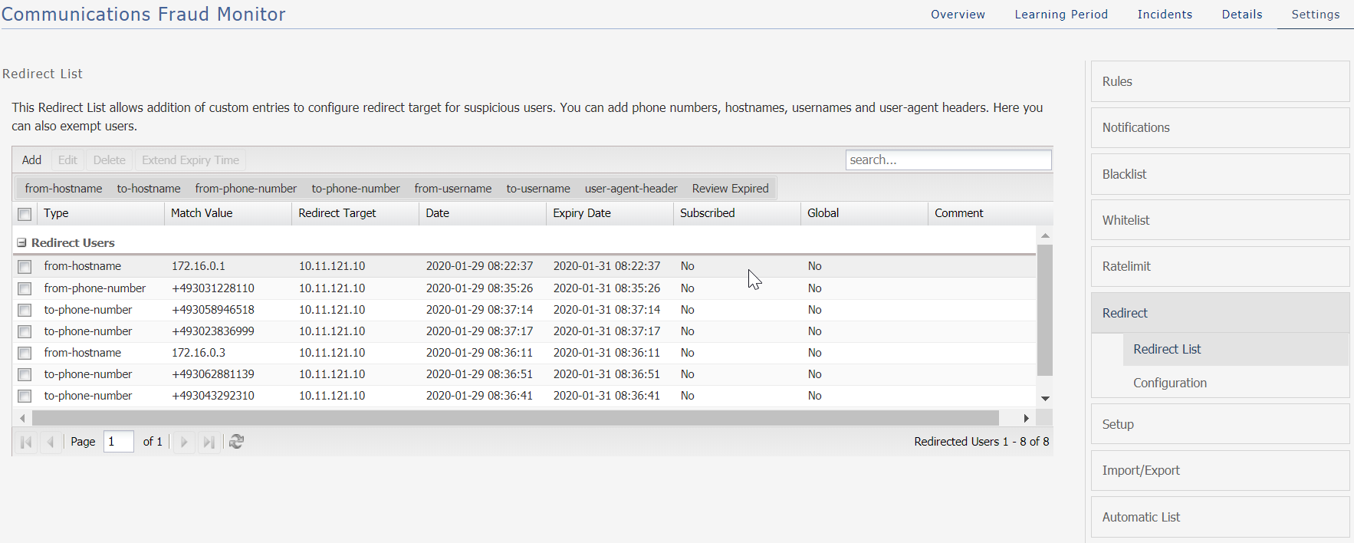Go to last page icon
The image size is (1354, 543).
(209, 442)
